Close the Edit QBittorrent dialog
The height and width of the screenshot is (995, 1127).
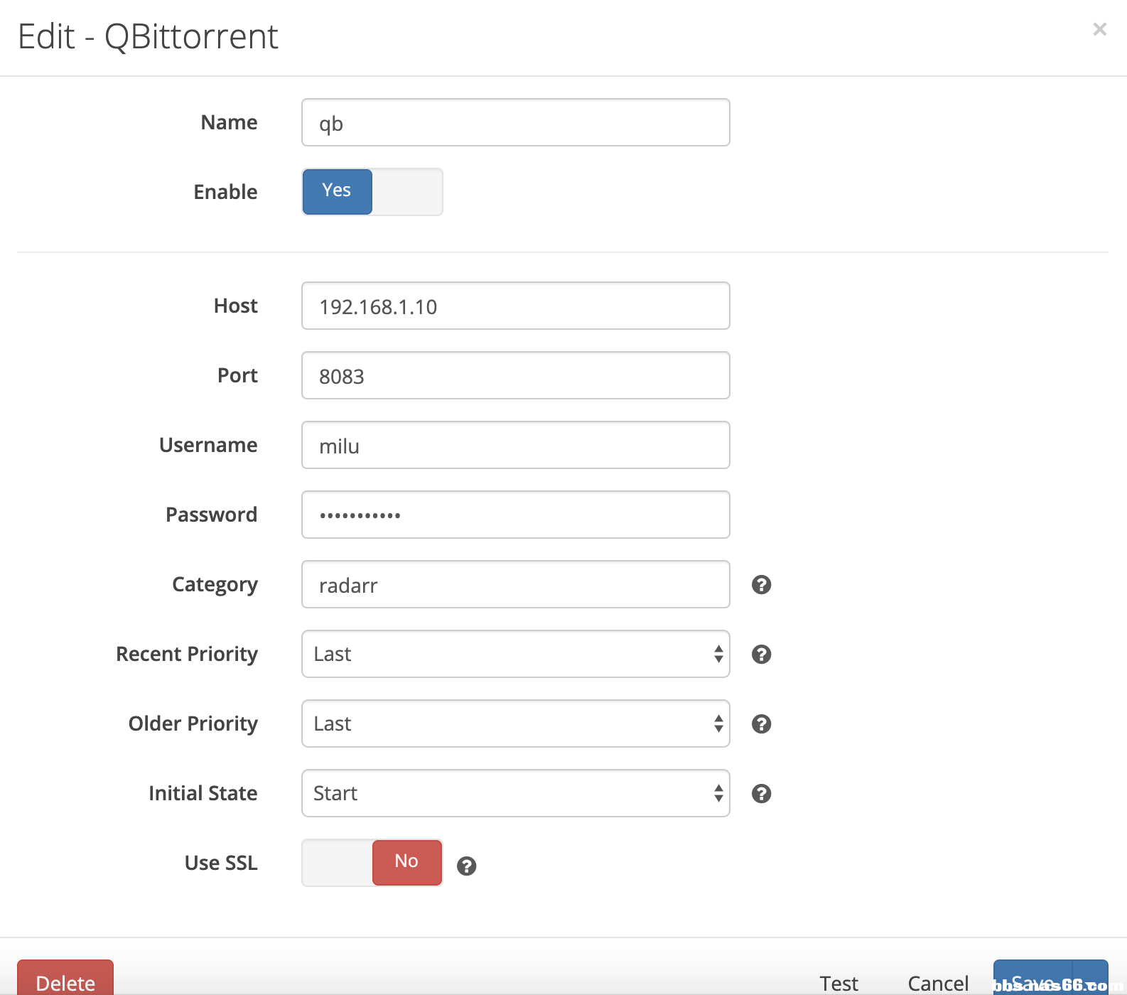1099,29
